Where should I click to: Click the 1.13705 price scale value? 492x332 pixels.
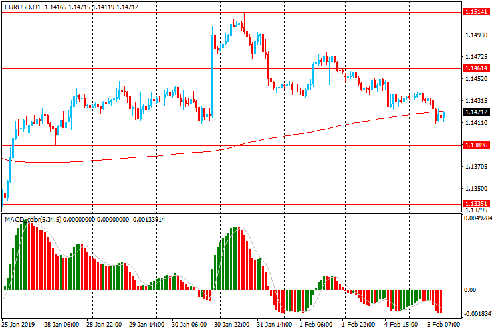[476, 167]
